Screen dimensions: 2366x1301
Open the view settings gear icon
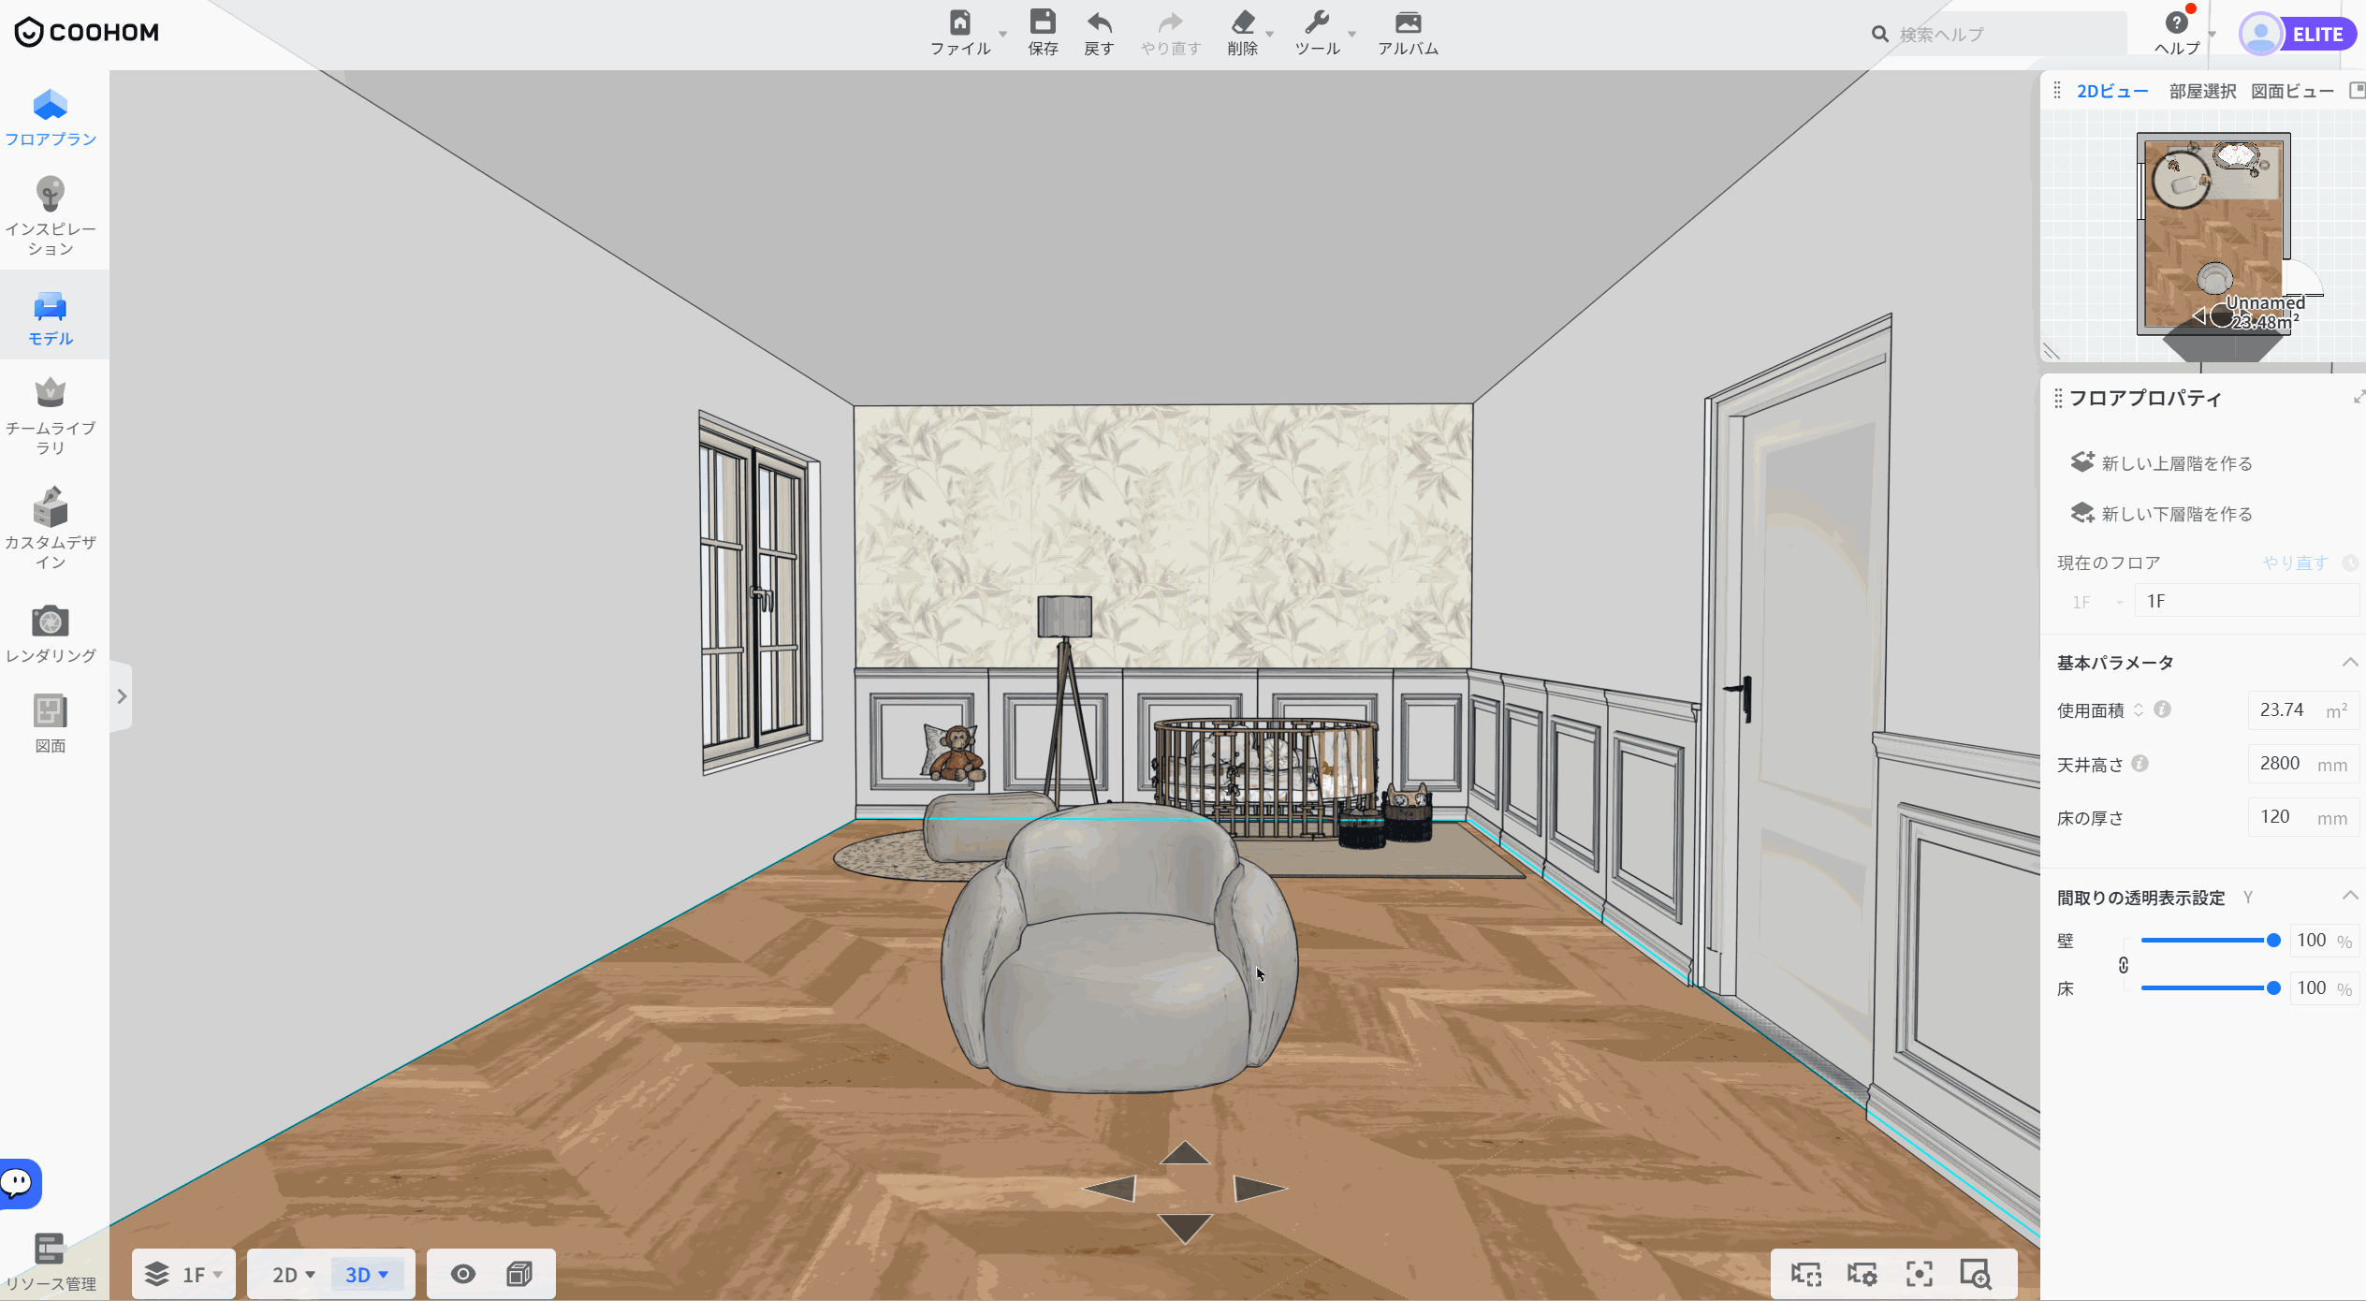pos(1862,1274)
